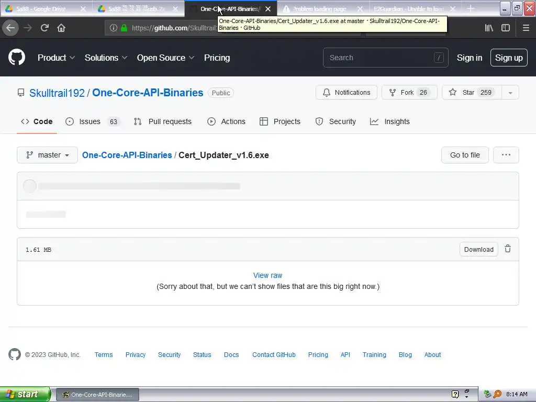Open the About footer link
The width and height of the screenshot is (536, 402).
point(432,354)
